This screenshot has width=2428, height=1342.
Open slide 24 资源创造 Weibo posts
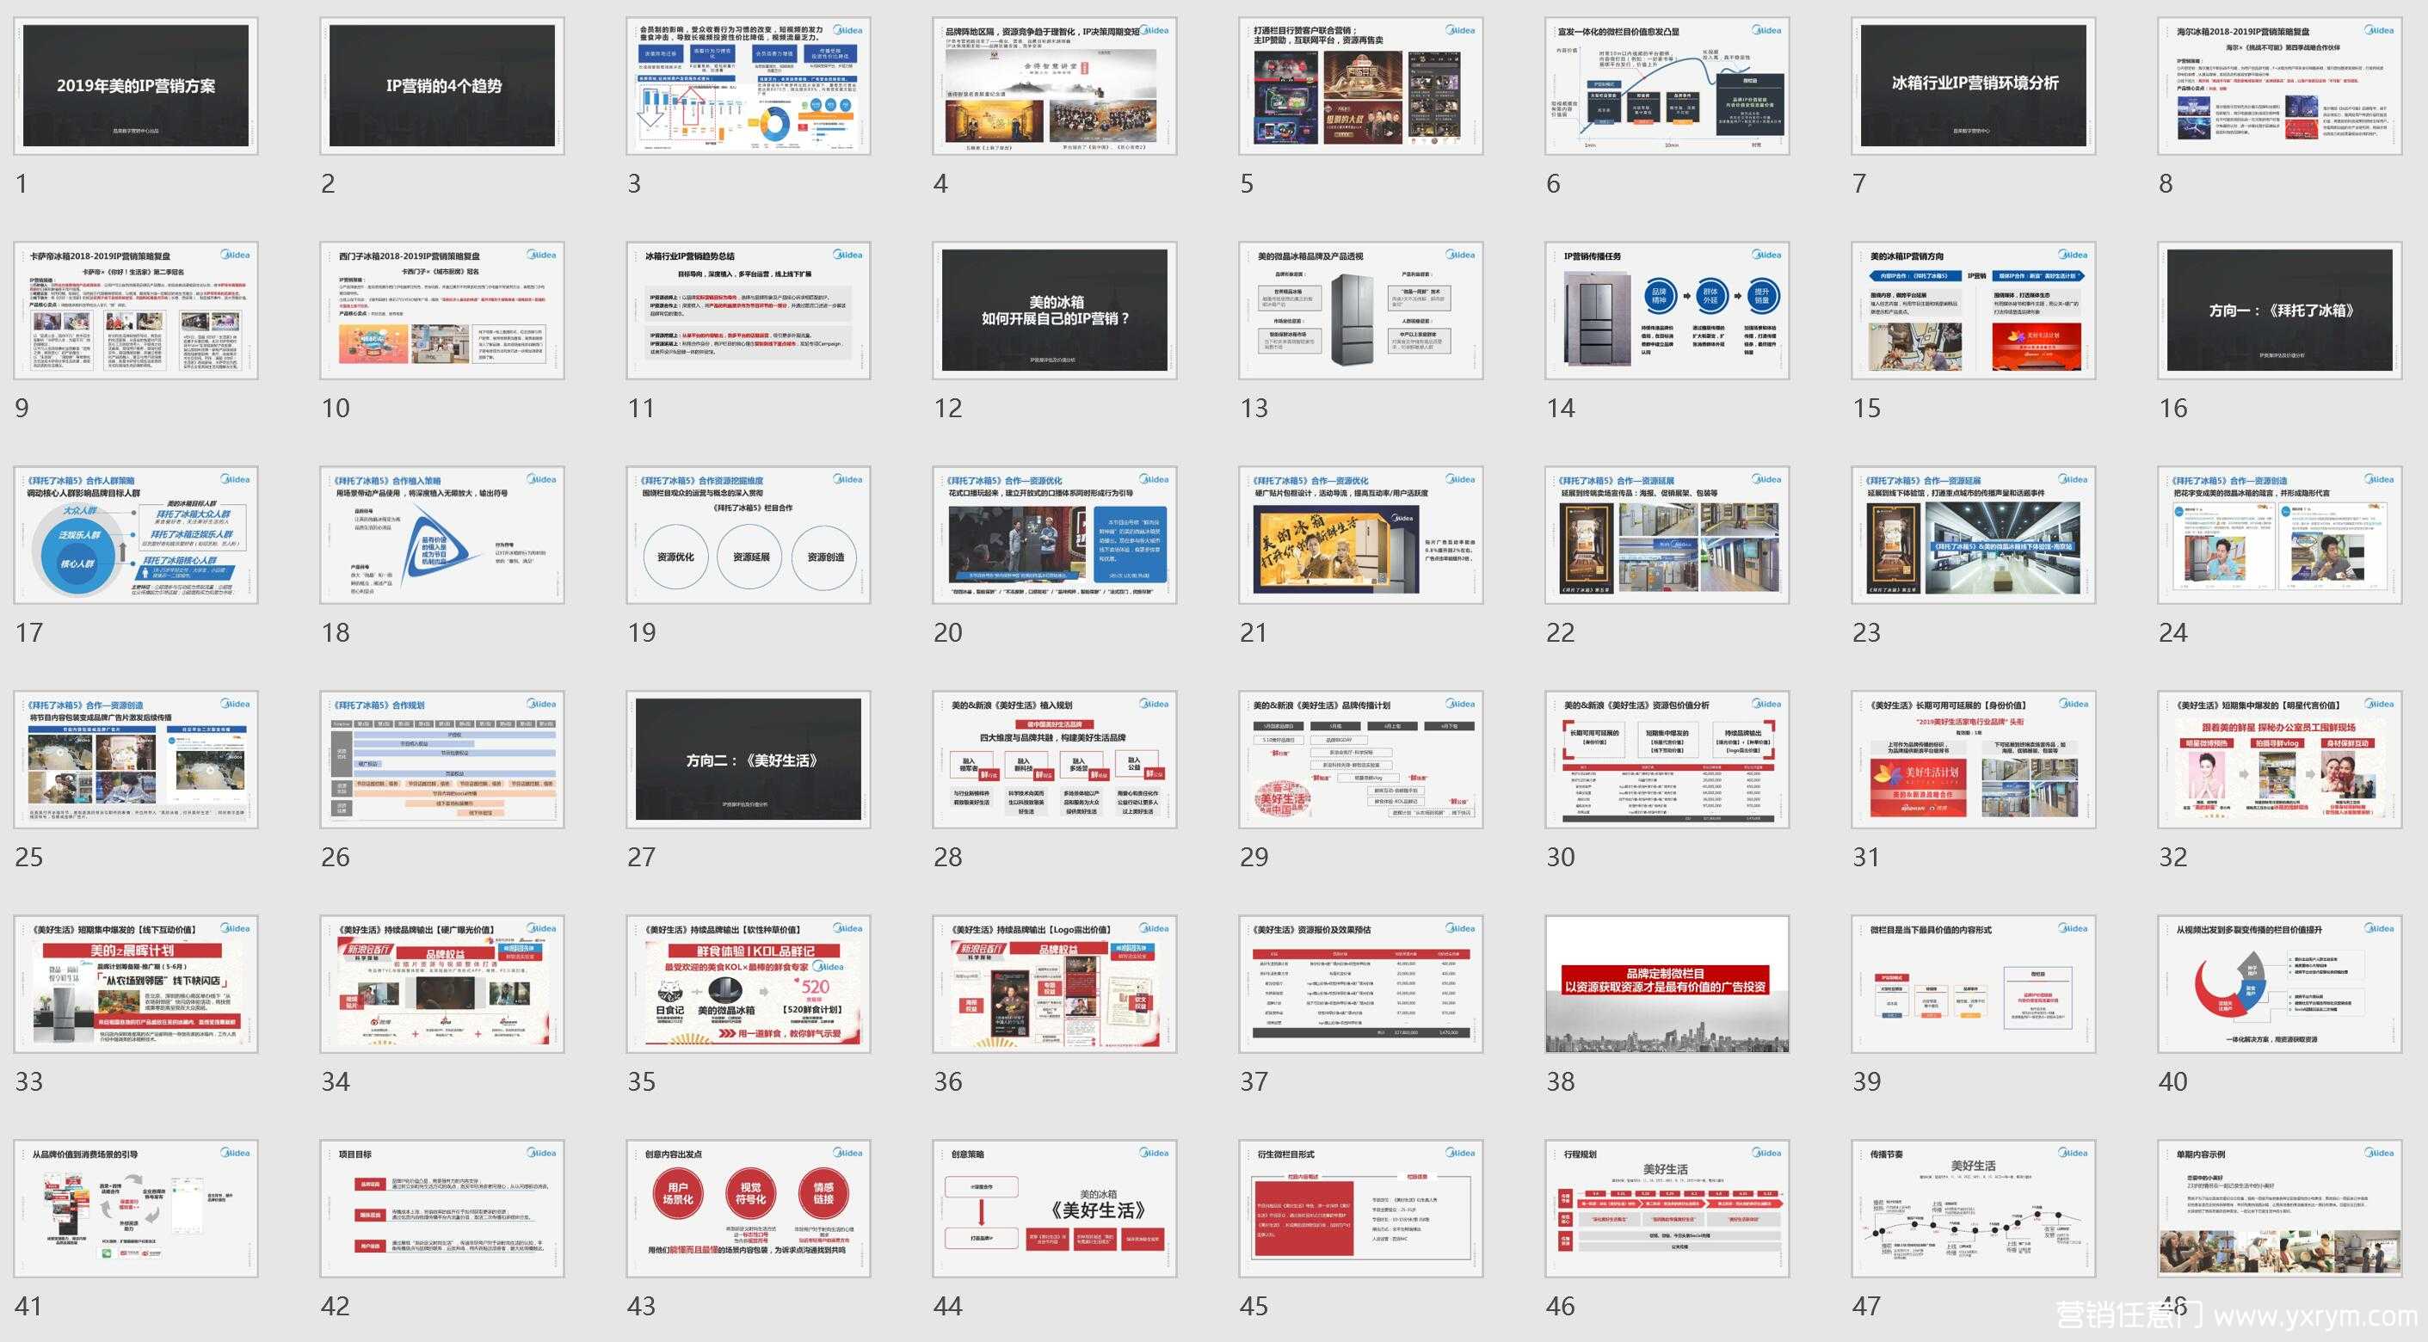pyautogui.click(x=2280, y=534)
